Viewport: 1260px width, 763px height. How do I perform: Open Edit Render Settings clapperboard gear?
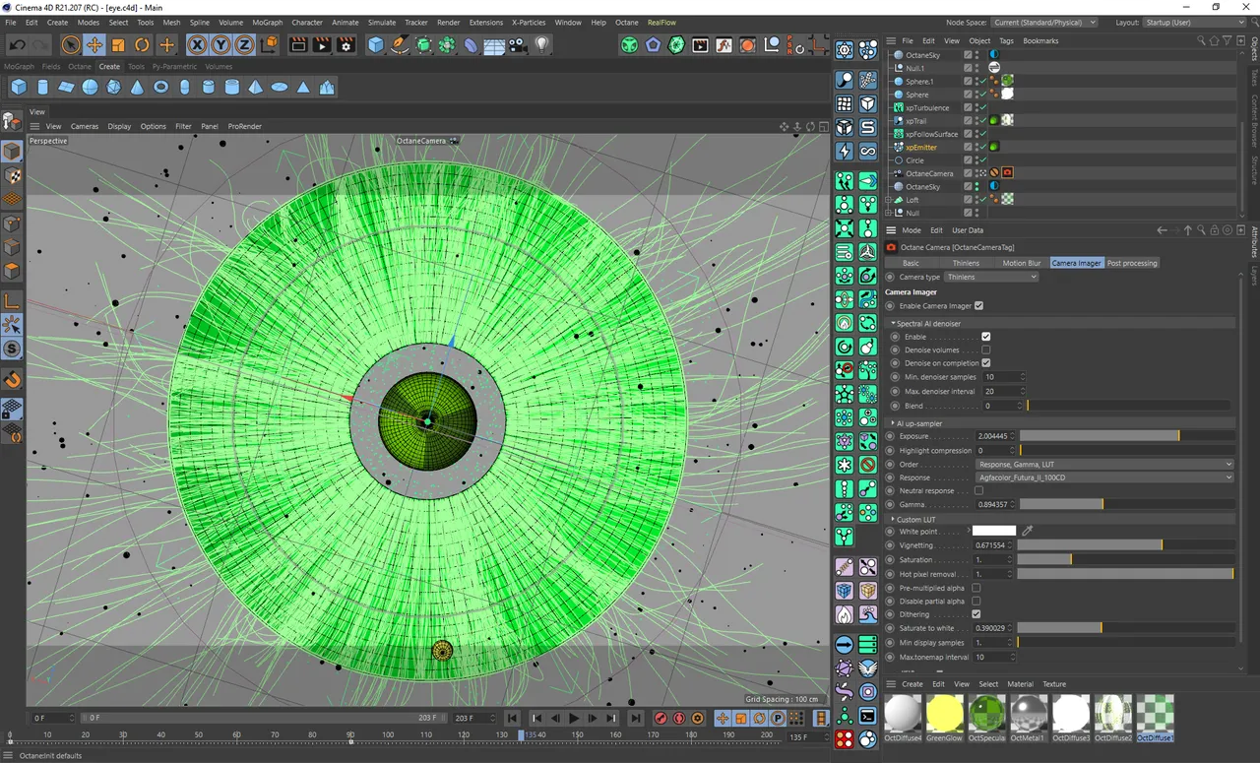(346, 44)
